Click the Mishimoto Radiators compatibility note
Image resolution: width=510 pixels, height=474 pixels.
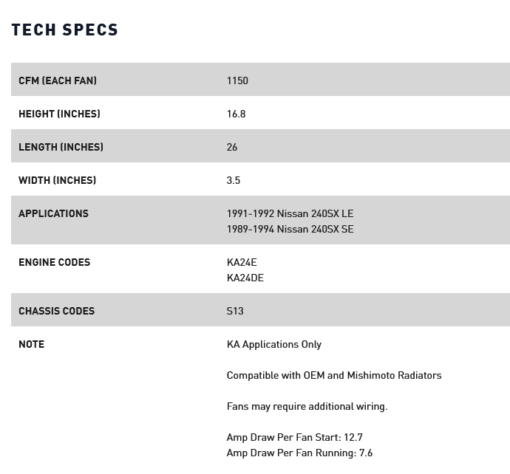click(x=333, y=375)
